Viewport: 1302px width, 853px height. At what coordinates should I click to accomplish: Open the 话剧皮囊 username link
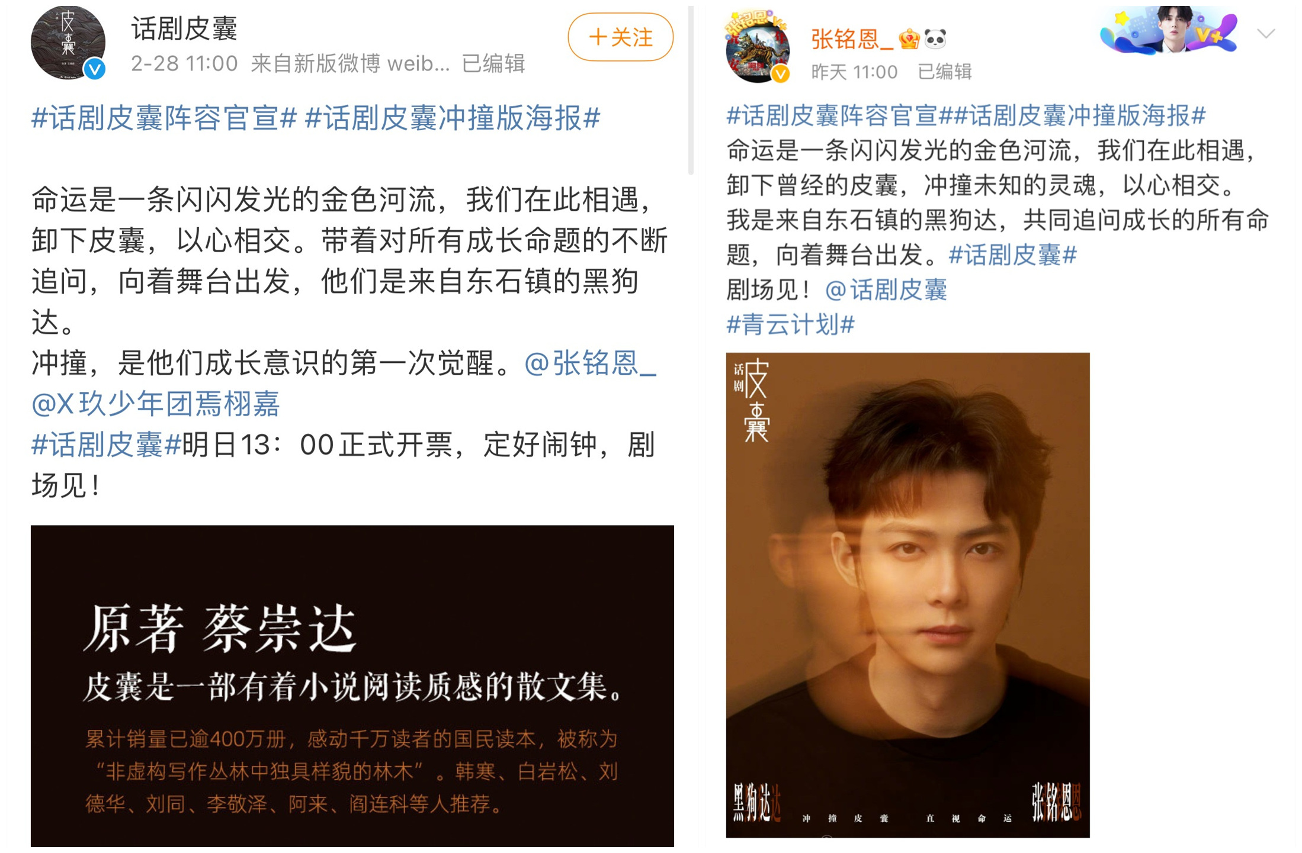pos(184,28)
